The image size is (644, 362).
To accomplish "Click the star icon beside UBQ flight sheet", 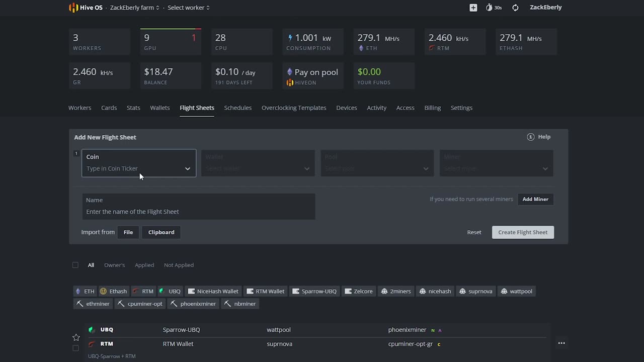I will tap(76, 337).
